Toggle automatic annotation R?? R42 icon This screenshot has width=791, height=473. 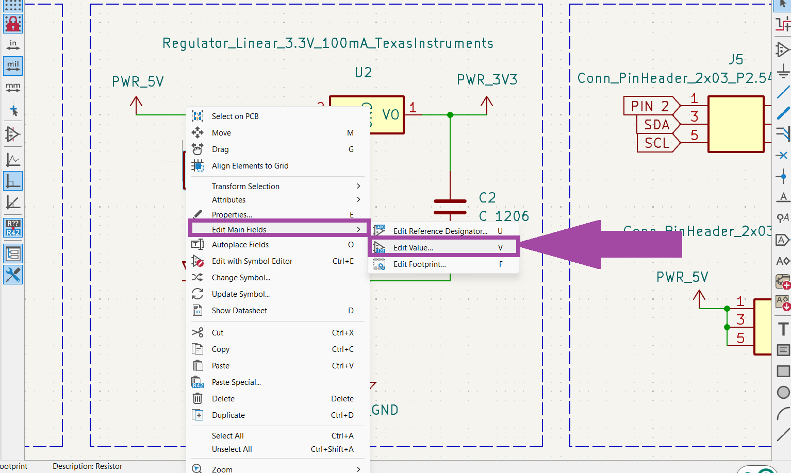13,228
